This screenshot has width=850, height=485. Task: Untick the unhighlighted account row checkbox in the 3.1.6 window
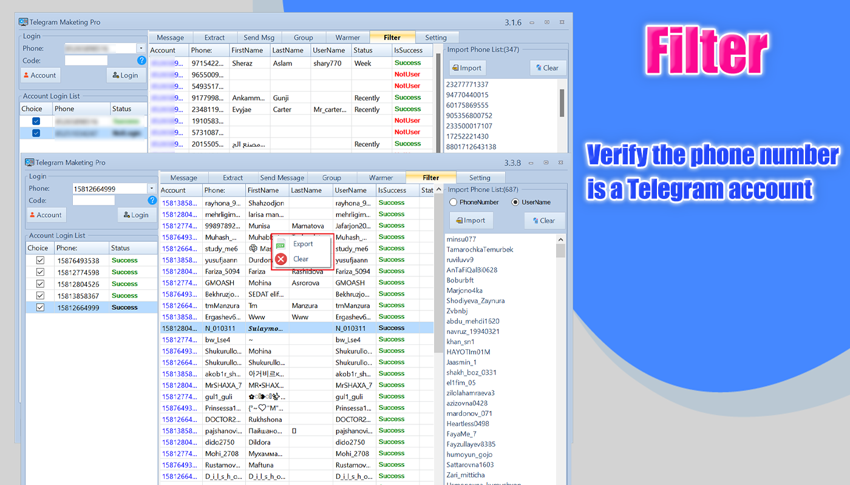point(36,121)
